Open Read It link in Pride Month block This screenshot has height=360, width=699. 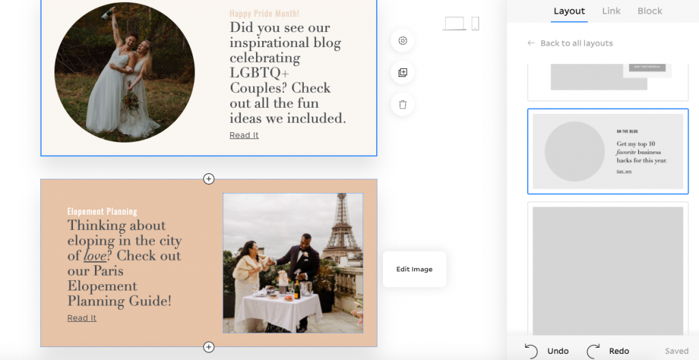(244, 135)
